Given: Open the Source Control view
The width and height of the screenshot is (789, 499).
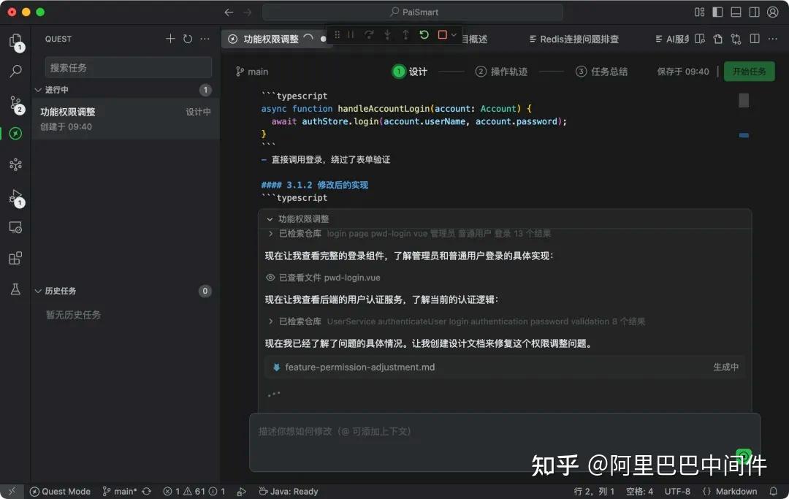Looking at the screenshot, I should pyautogui.click(x=15, y=102).
